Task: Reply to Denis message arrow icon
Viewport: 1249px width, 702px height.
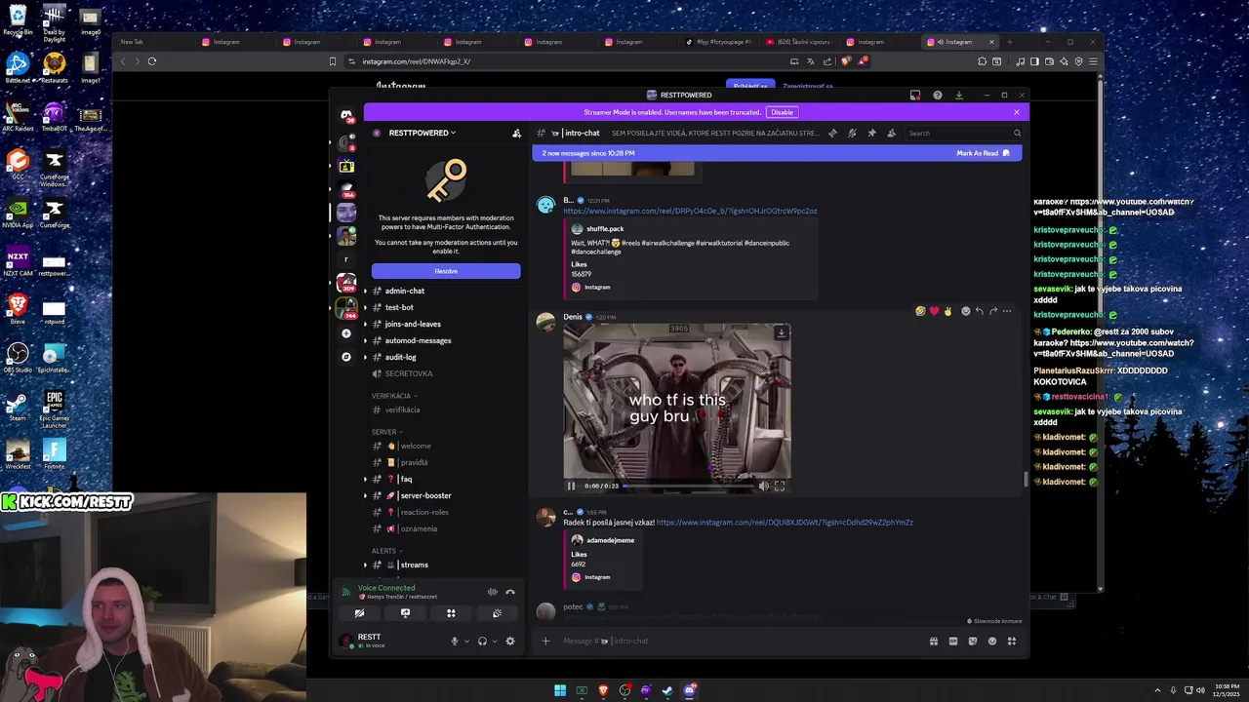Action: coord(979,311)
